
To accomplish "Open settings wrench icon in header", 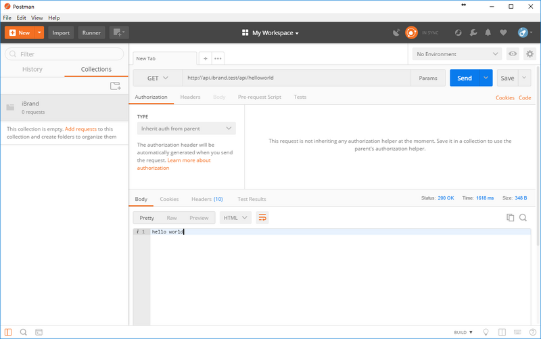I will (x=473, y=32).
